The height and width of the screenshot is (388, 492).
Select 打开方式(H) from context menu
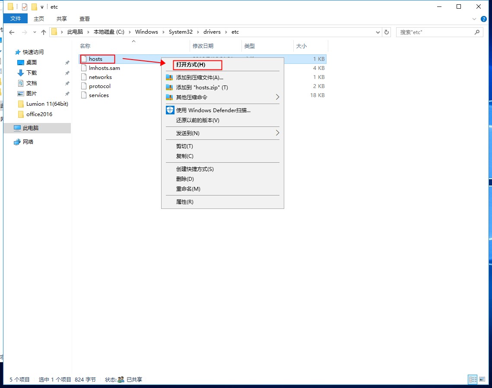[x=190, y=65]
